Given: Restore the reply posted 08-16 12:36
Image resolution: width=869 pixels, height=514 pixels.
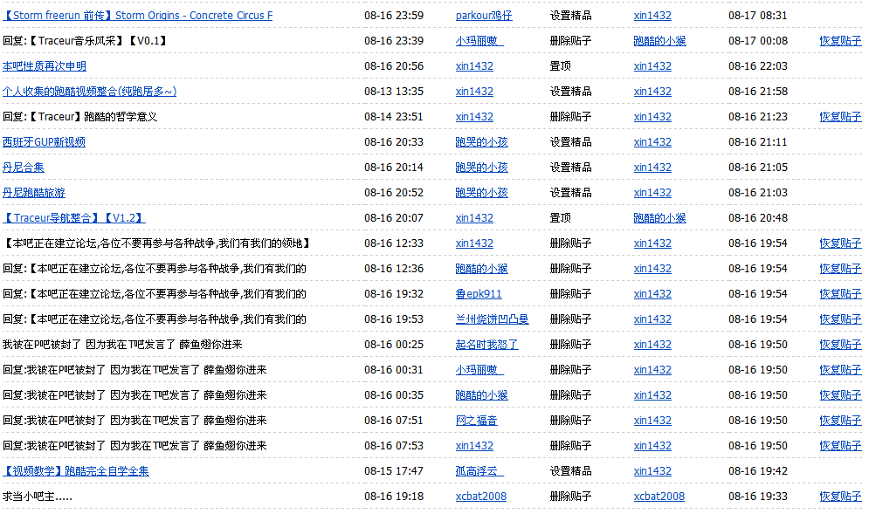Looking at the screenshot, I should [840, 269].
